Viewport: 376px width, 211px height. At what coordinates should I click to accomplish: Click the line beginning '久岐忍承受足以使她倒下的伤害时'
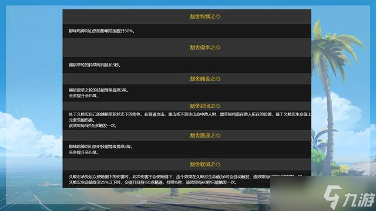185,177
